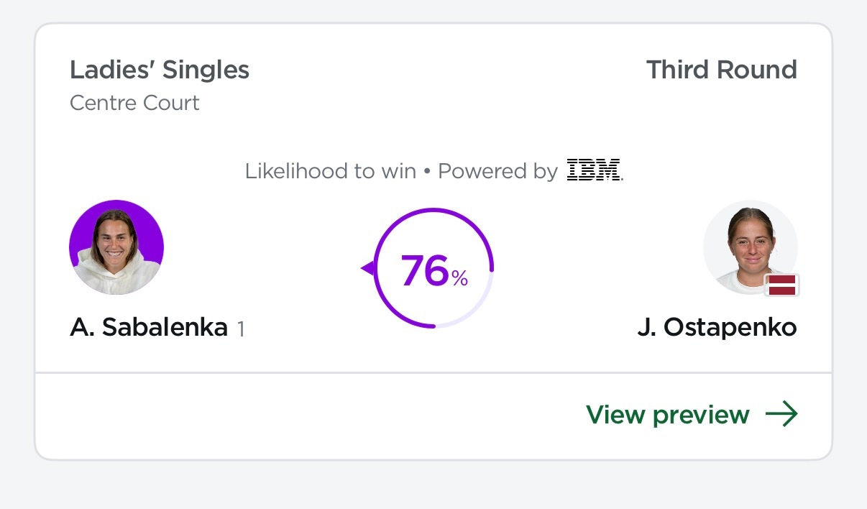
Task: Click the seed number 1 beside Sabalenka
Action: pos(241,329)
